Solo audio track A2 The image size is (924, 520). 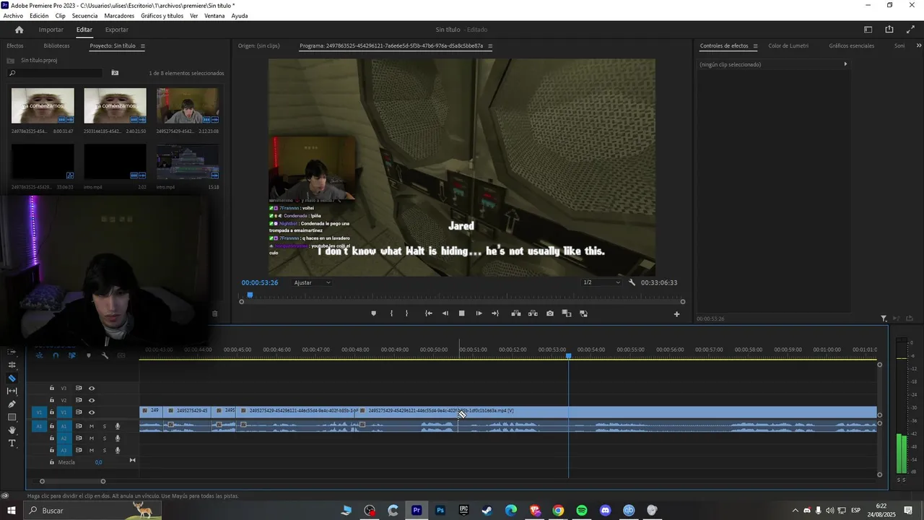click(105, 438)
